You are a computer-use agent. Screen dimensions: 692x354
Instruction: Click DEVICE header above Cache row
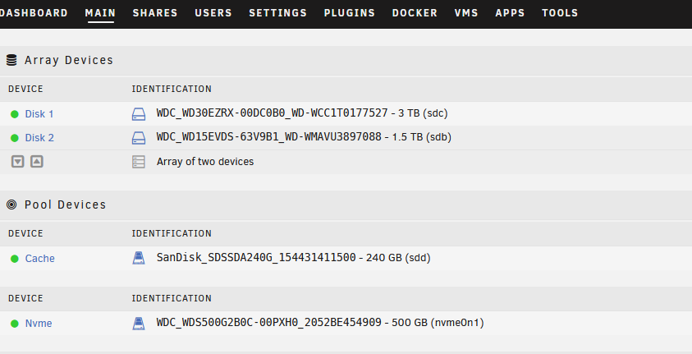(x=25, y=233)
